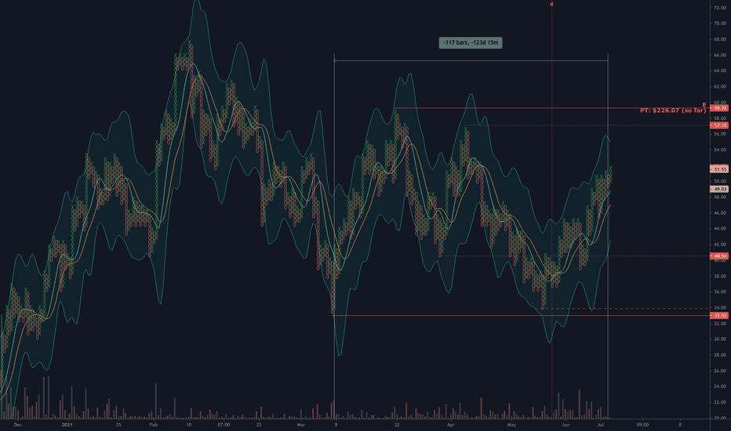Click the '2021' label on time axis
Screen dimensions: 731x431
click(x=67, y=425)
